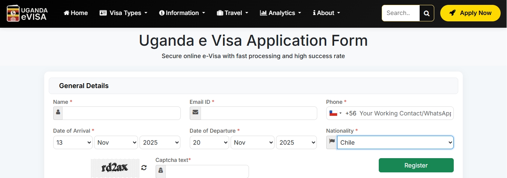The width and height of the screenshot is (507, 178).
Task: Open the phone country code flag selector
Action: tap(335, 113)
